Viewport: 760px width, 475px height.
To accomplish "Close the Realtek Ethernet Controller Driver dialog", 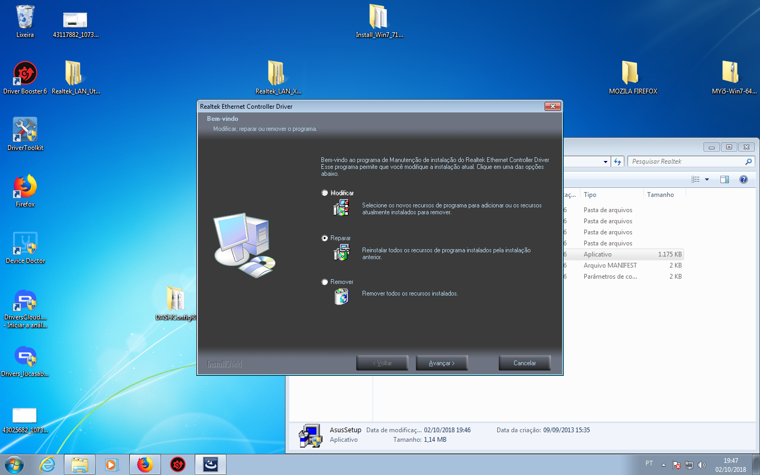I will [553, 106].
